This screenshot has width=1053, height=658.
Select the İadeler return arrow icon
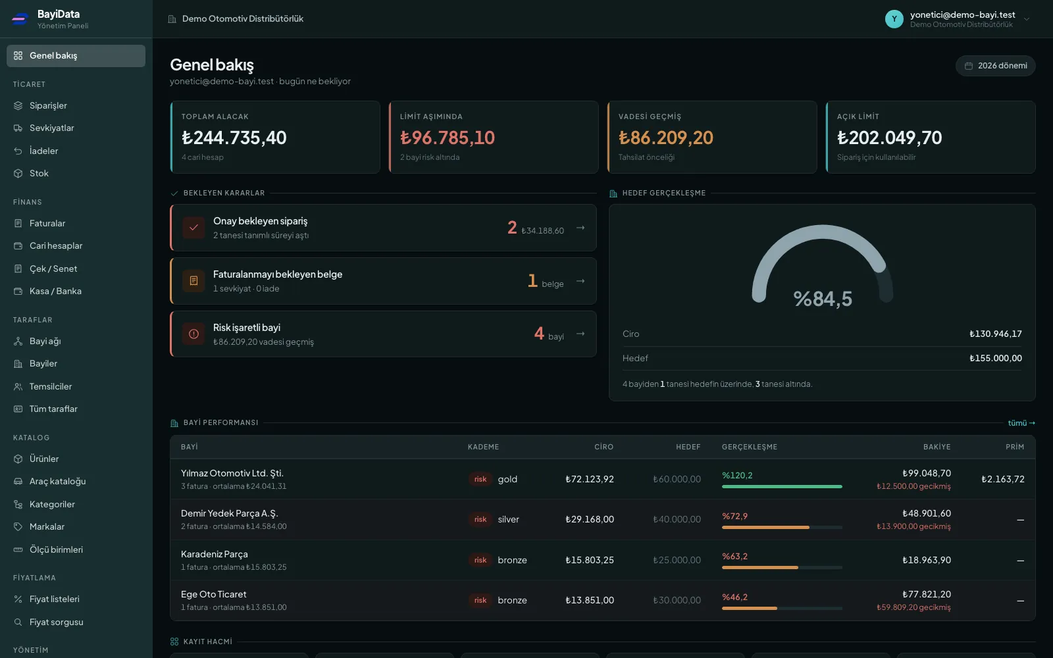18,151
